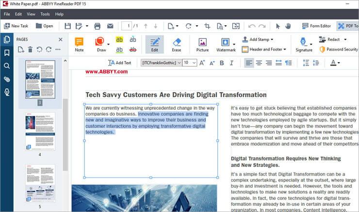Open the Edit menu

coord(18,14)
